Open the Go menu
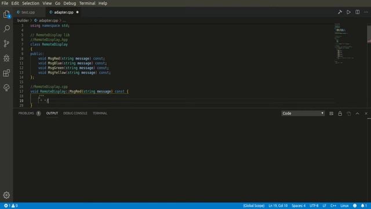 point(57,3)
